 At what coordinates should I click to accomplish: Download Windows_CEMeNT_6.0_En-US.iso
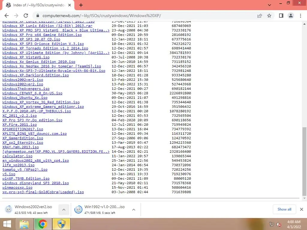click(32, 93)
